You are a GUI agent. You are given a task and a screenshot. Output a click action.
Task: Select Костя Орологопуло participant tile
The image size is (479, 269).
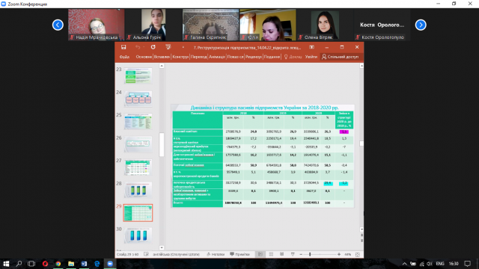[x=382, y=25]
